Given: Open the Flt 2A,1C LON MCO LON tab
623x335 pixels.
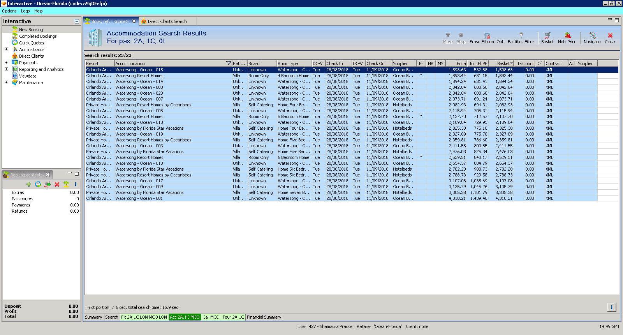Looking at the screenshot, I should (x=144, y=317).
